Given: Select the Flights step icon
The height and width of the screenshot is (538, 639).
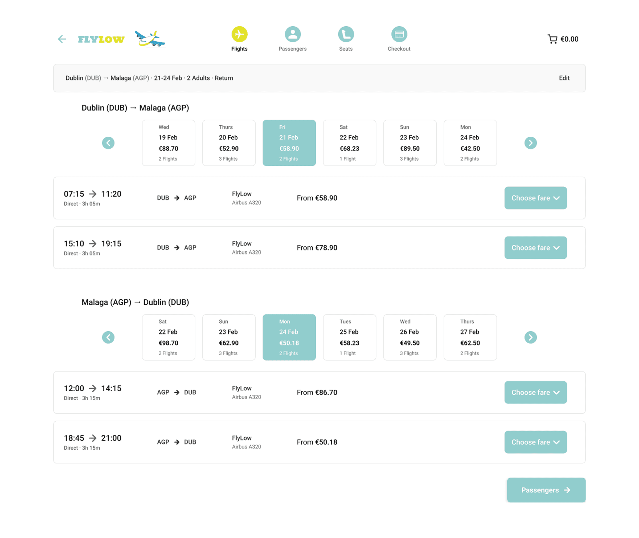Looking at the screenshot, I should (239, 34).
